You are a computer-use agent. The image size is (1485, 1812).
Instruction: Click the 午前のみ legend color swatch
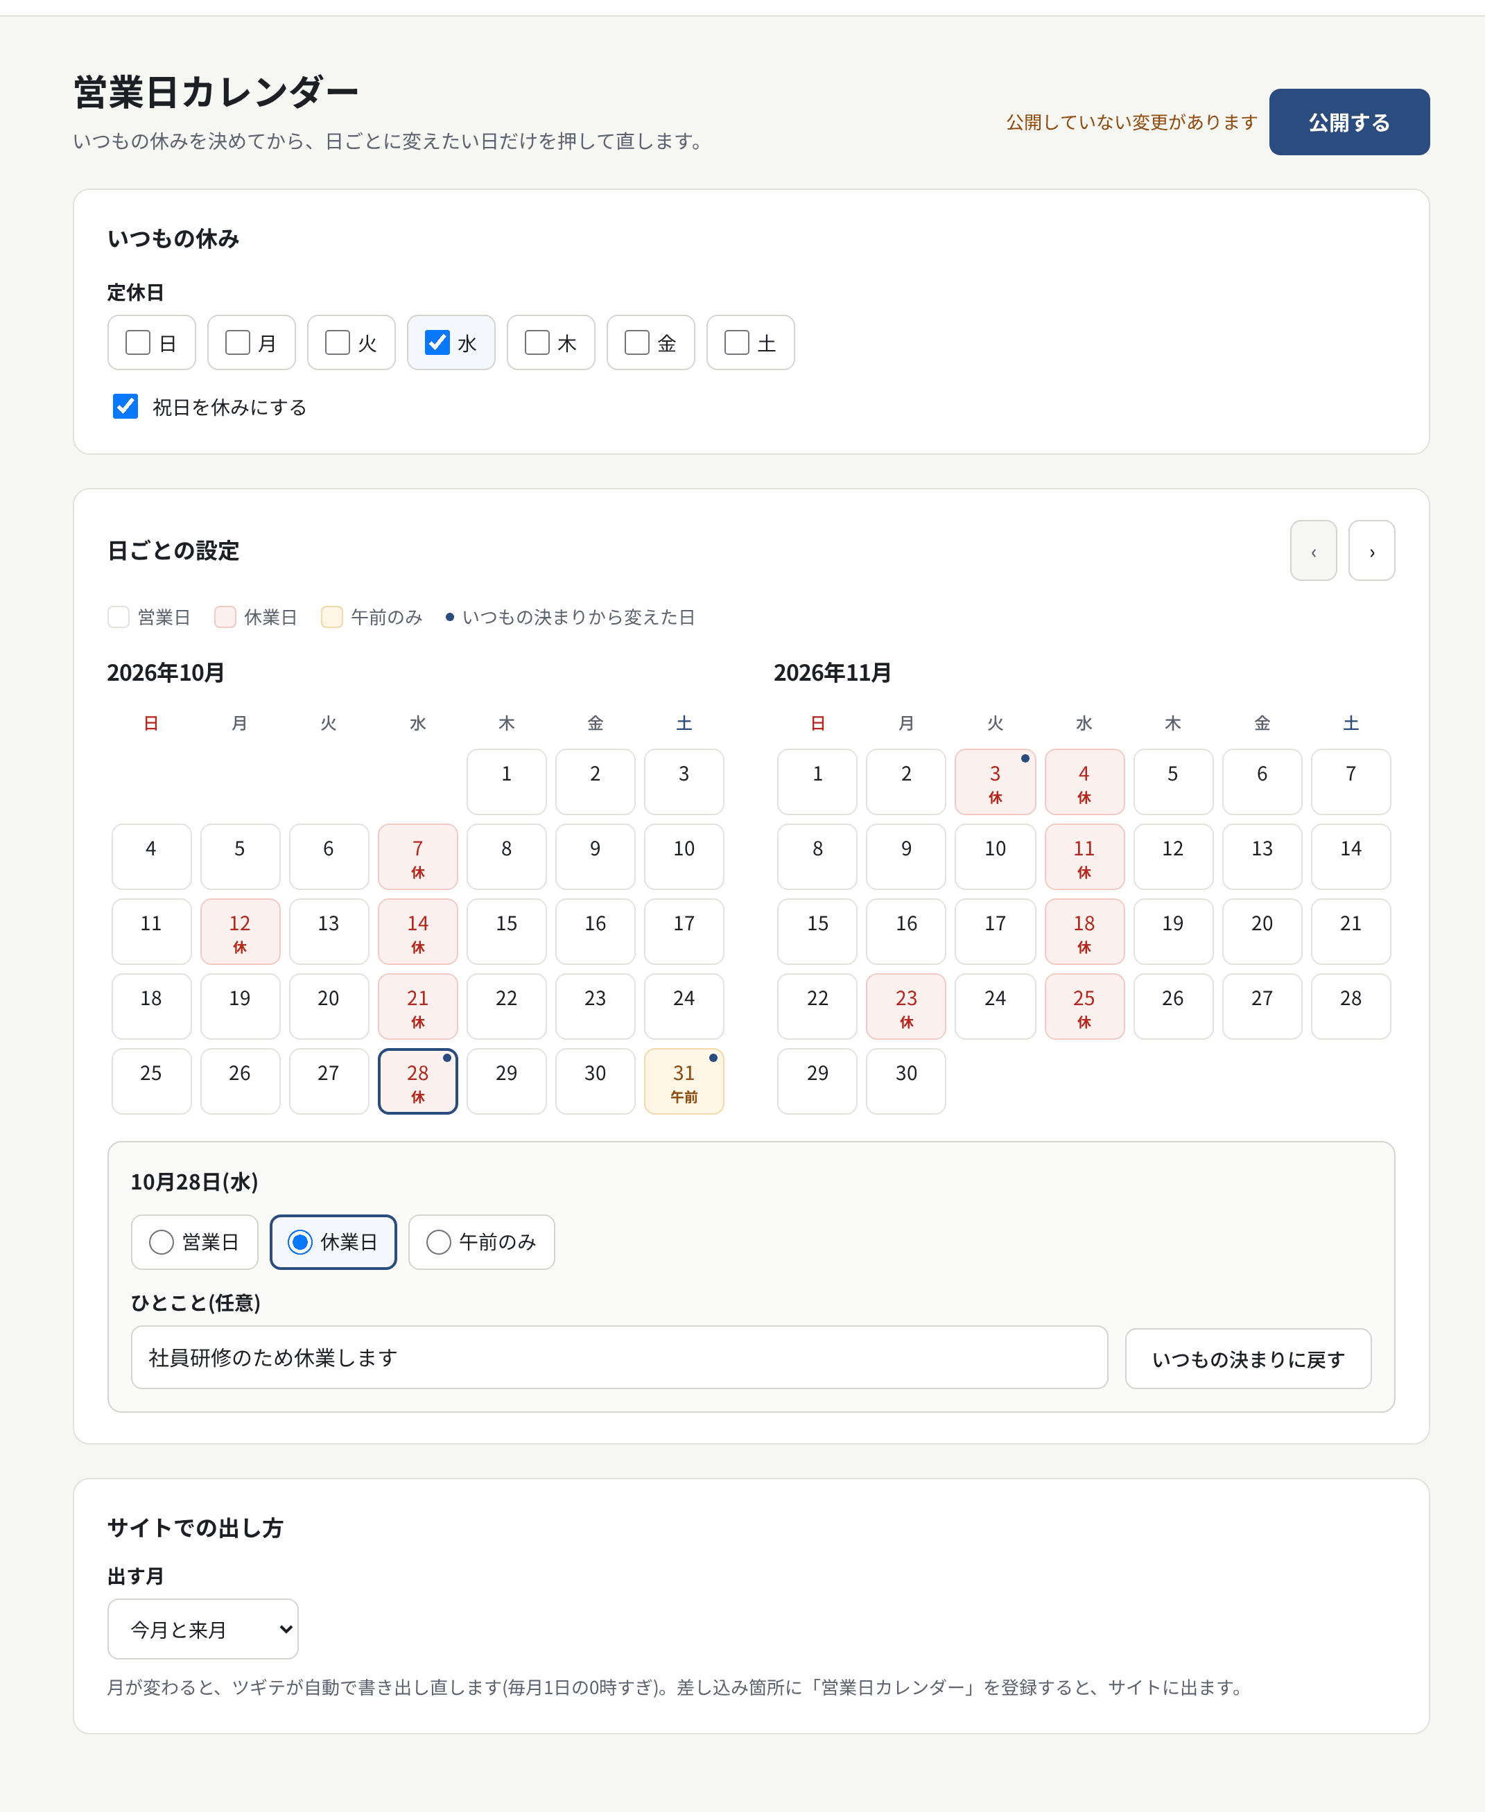[x=332, y=618]
